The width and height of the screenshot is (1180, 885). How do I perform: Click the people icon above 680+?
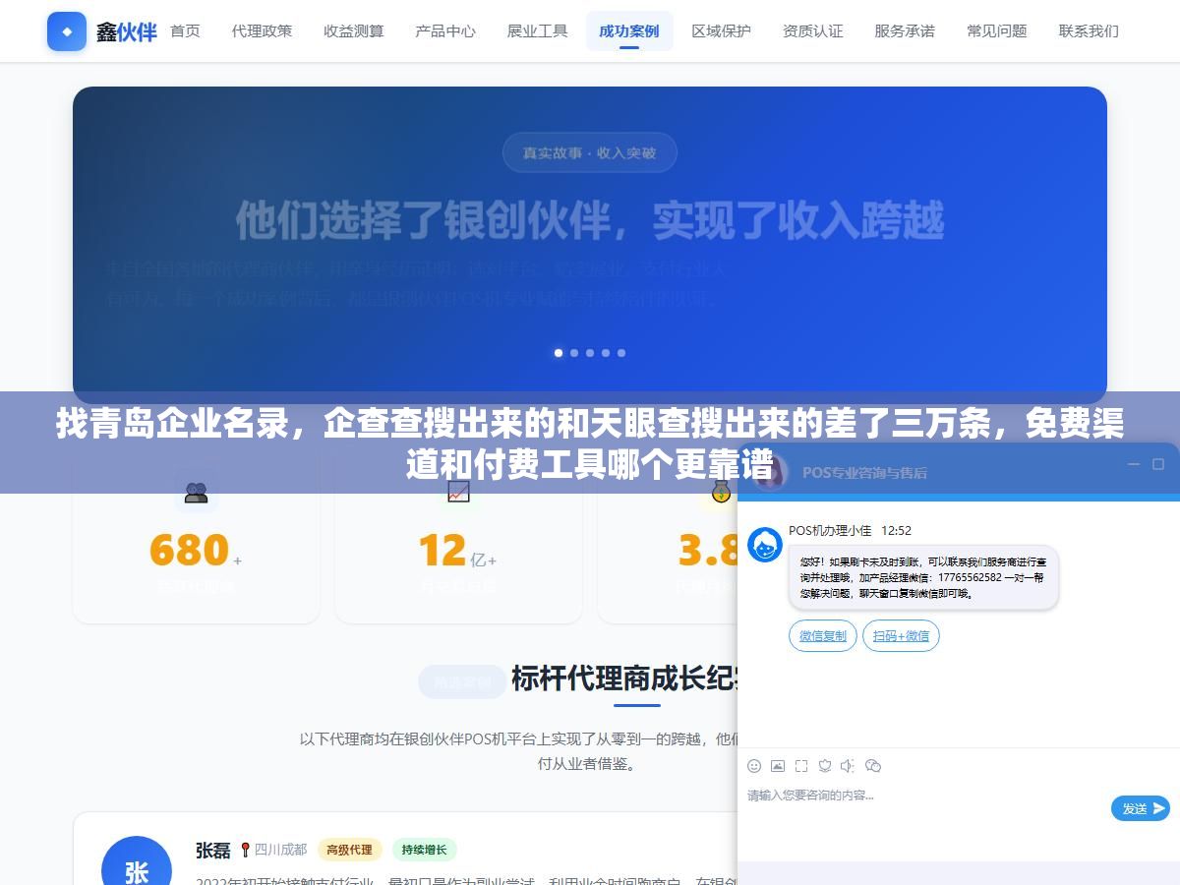(x=197, y=493)
